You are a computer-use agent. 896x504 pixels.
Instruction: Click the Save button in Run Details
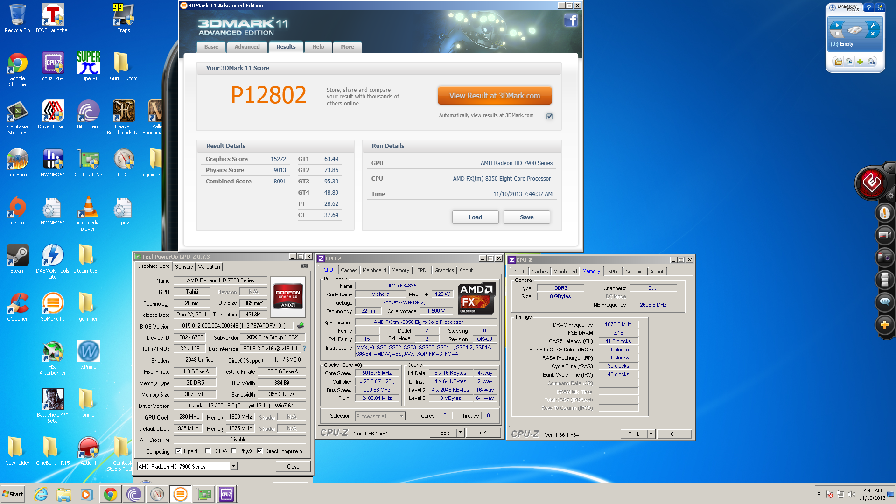coord(526,217)
